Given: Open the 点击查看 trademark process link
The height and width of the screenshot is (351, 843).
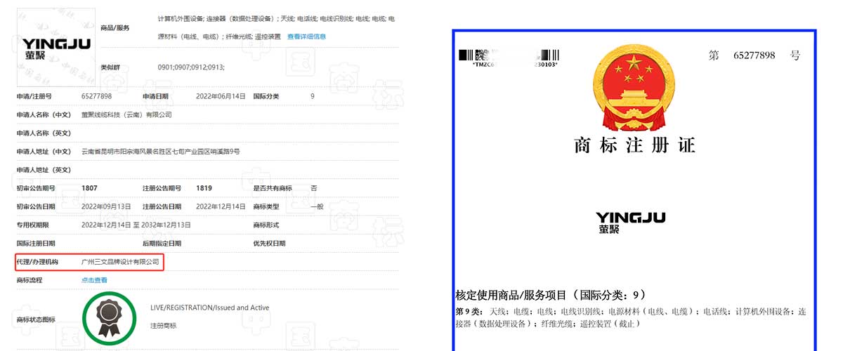Looking at the screenshot, I should (94, 280).
